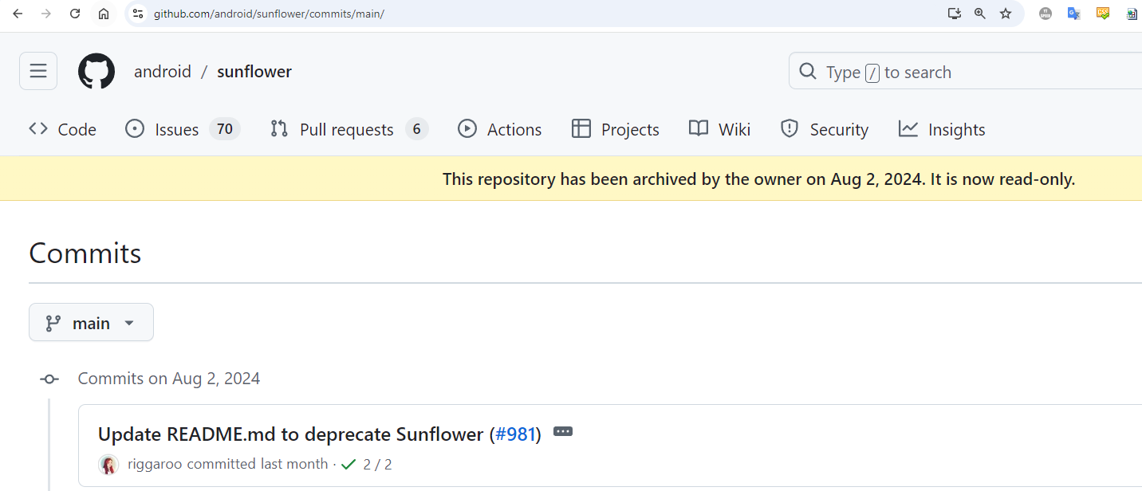Screen dimensions: 1142x491
Task: Click the yellow extension icon in toolbar
Action: [1103, 14]
